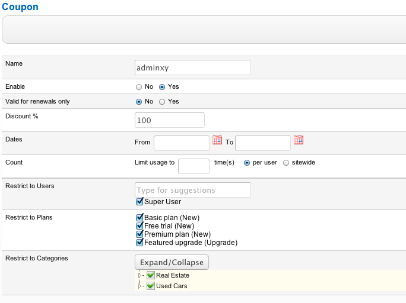This screenshot has height=303, width=406.
Task: Toggle Free trial (New) plan checkbox
Action: point(139,226)
